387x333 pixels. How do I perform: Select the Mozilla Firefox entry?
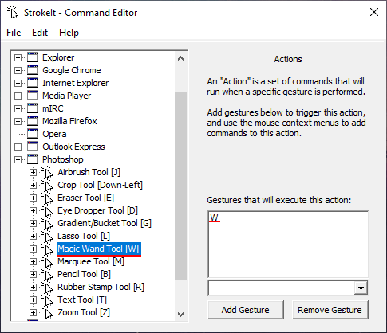tap(69, 121)
